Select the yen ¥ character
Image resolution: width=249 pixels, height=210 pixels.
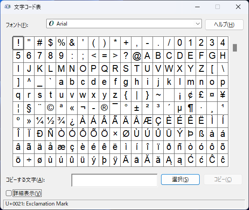(x=223, y=95)
